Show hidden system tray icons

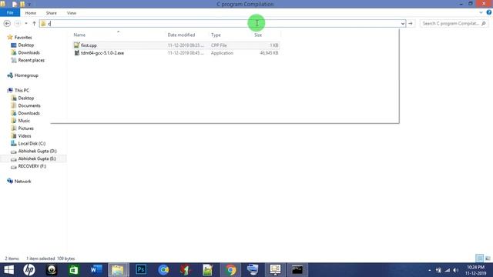pos(430,270)
